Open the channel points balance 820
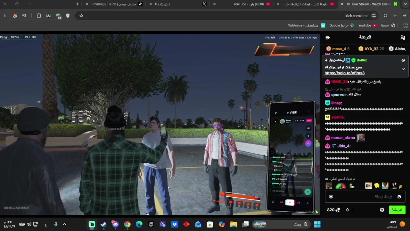 333,210
